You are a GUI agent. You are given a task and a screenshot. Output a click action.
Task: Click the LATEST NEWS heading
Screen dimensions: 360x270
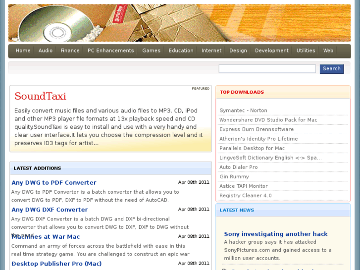pyautogui.click(x=237, y=210)
